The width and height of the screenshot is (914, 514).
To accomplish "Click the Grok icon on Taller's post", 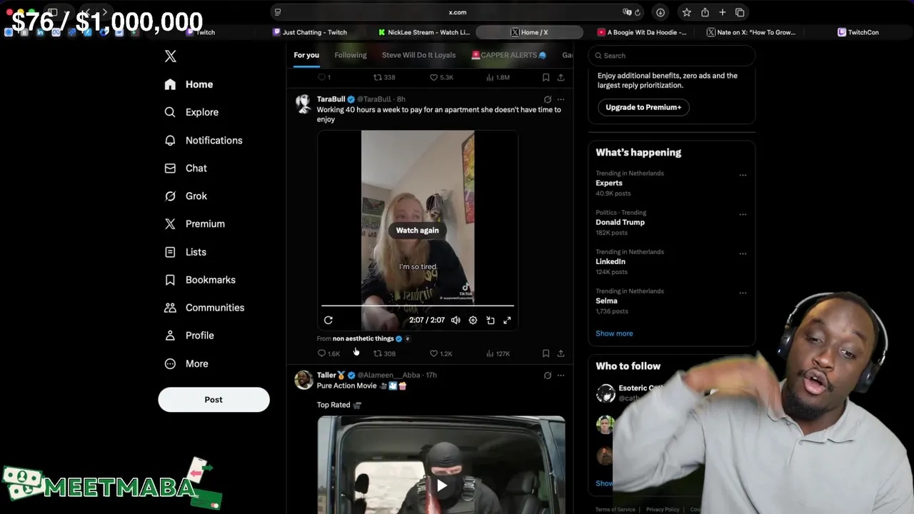I will coord(548,376).
